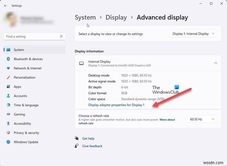Click the Desktop mode value 1920 × 1080
This screenshot has height=166, width=227.
pyautogui.click(x=137, y=76)
